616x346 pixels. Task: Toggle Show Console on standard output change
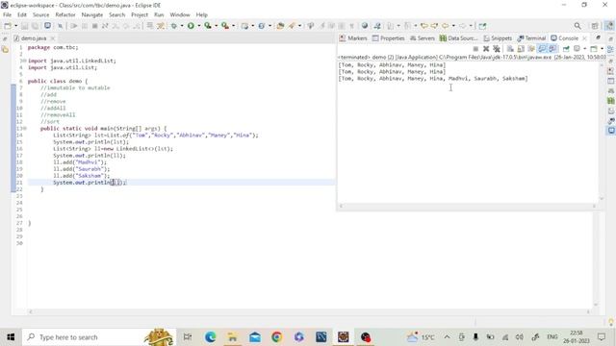tap(542, 49)
